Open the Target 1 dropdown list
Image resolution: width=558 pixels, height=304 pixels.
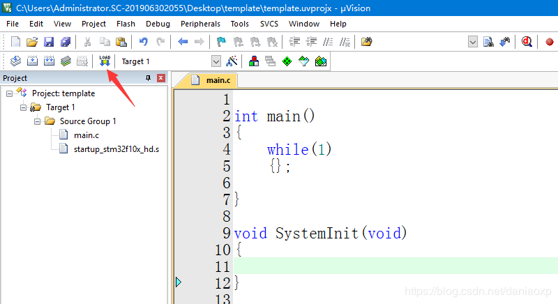tap(216, 61)
